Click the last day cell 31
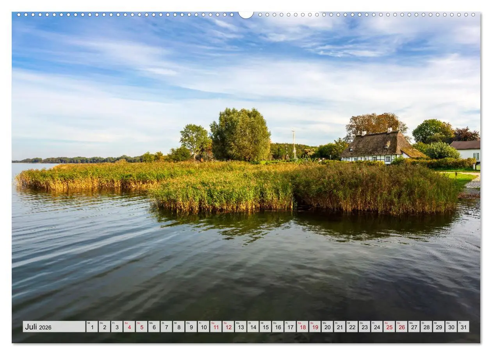This screenshot has width=492, height=355. coord(463,327)
